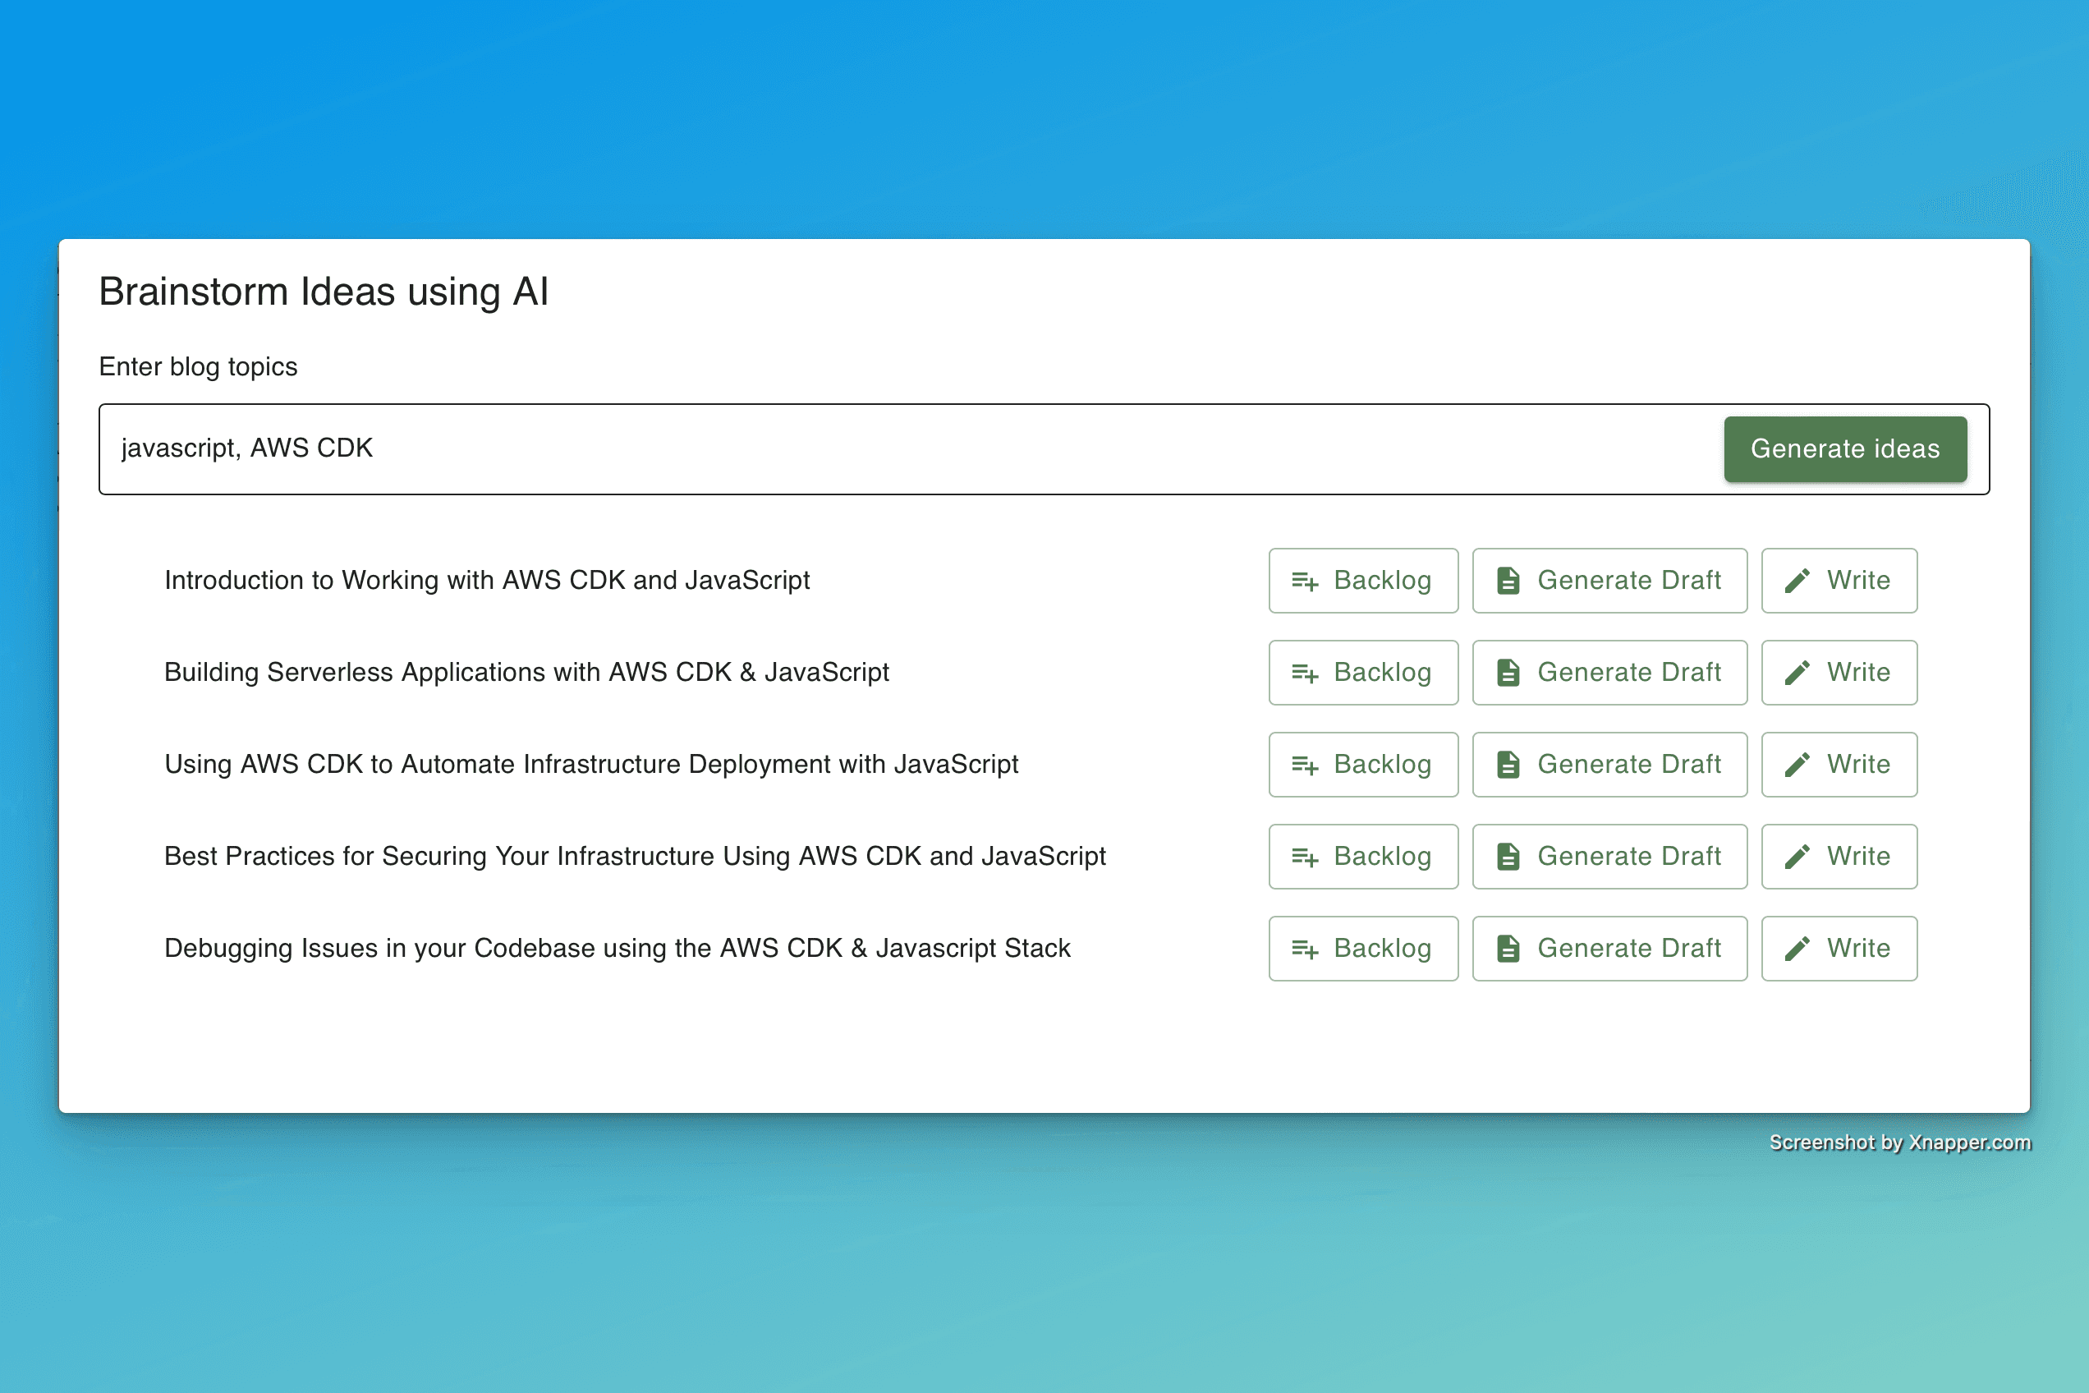
Task: Click pencil icon for the Introduction idea
Action: point(1797,581)
